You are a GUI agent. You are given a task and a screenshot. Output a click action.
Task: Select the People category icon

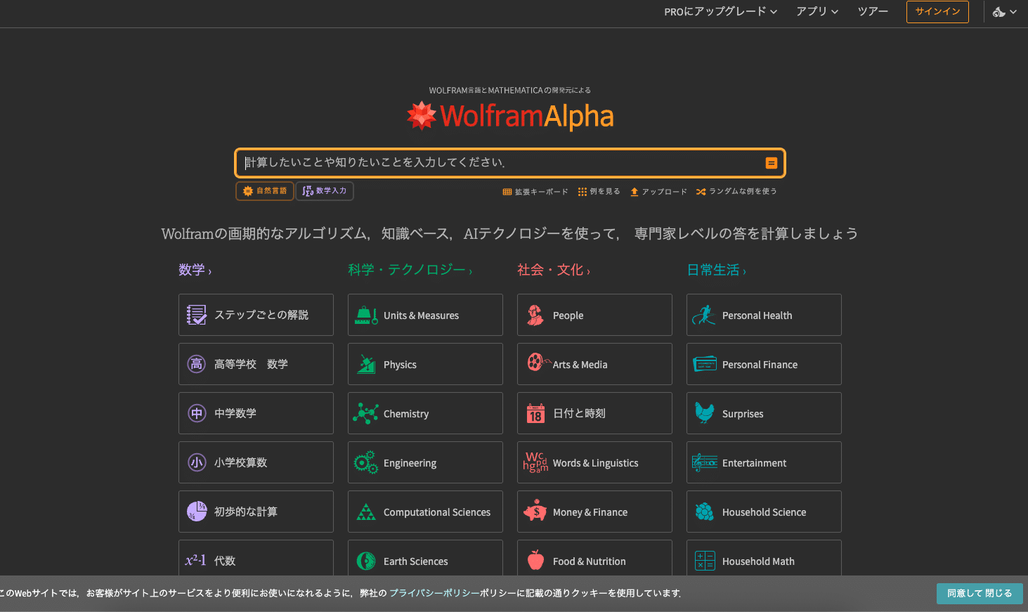[x=535, y=315]
